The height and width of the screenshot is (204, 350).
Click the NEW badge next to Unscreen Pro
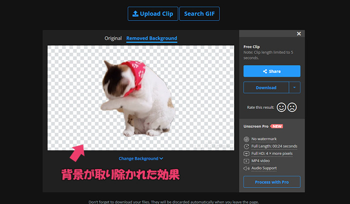click(x=277, y=126)
